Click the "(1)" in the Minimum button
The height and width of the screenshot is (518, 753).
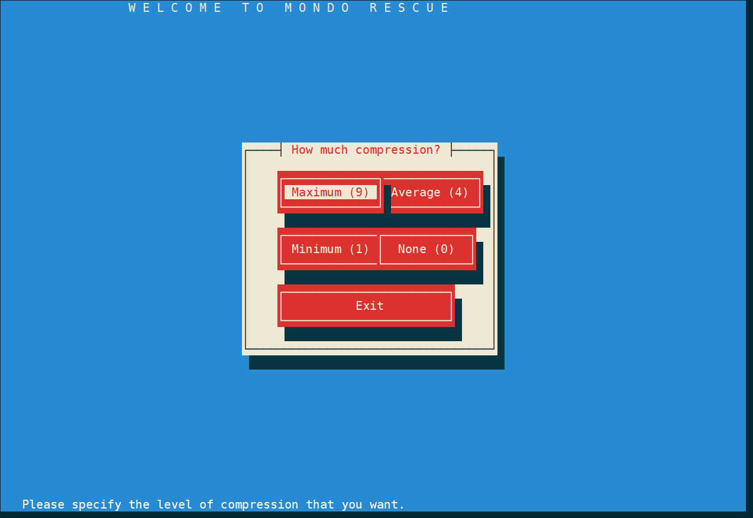pos(359,249)
